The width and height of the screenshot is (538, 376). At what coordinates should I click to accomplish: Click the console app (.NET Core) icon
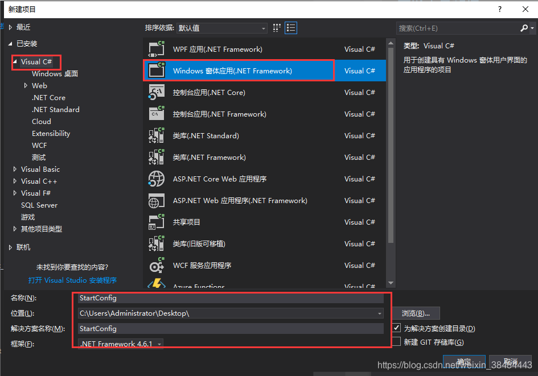(x=157, y=92)
